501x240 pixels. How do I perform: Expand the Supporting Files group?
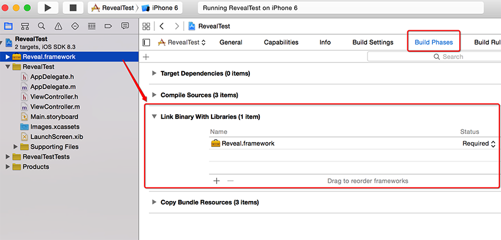pyautogui.click(x=15, y=147)
